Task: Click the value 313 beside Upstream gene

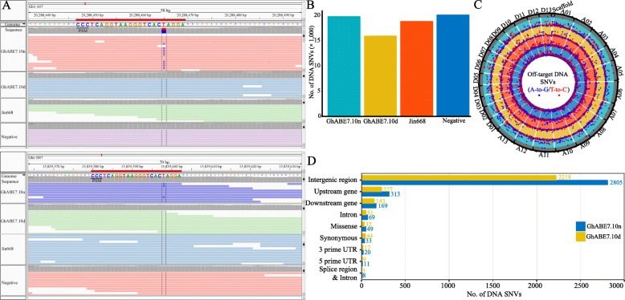Action: (395, 194)
